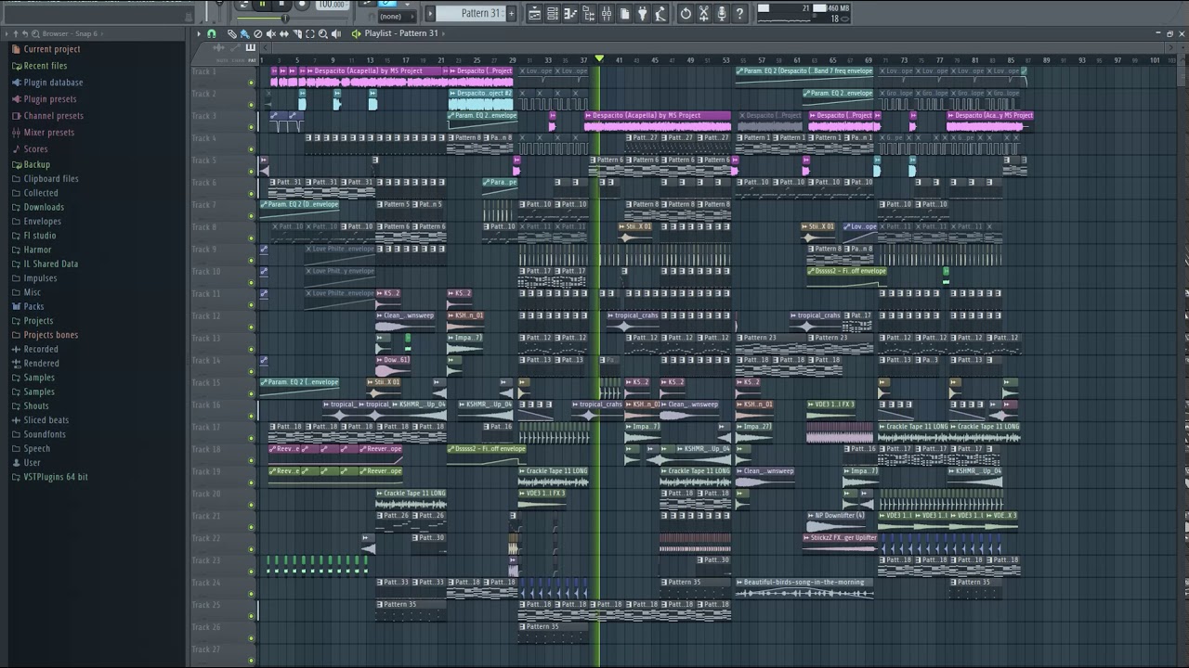Click the scissors-style icon beside the microphone
1189x668 pixels.
(703, 14)
